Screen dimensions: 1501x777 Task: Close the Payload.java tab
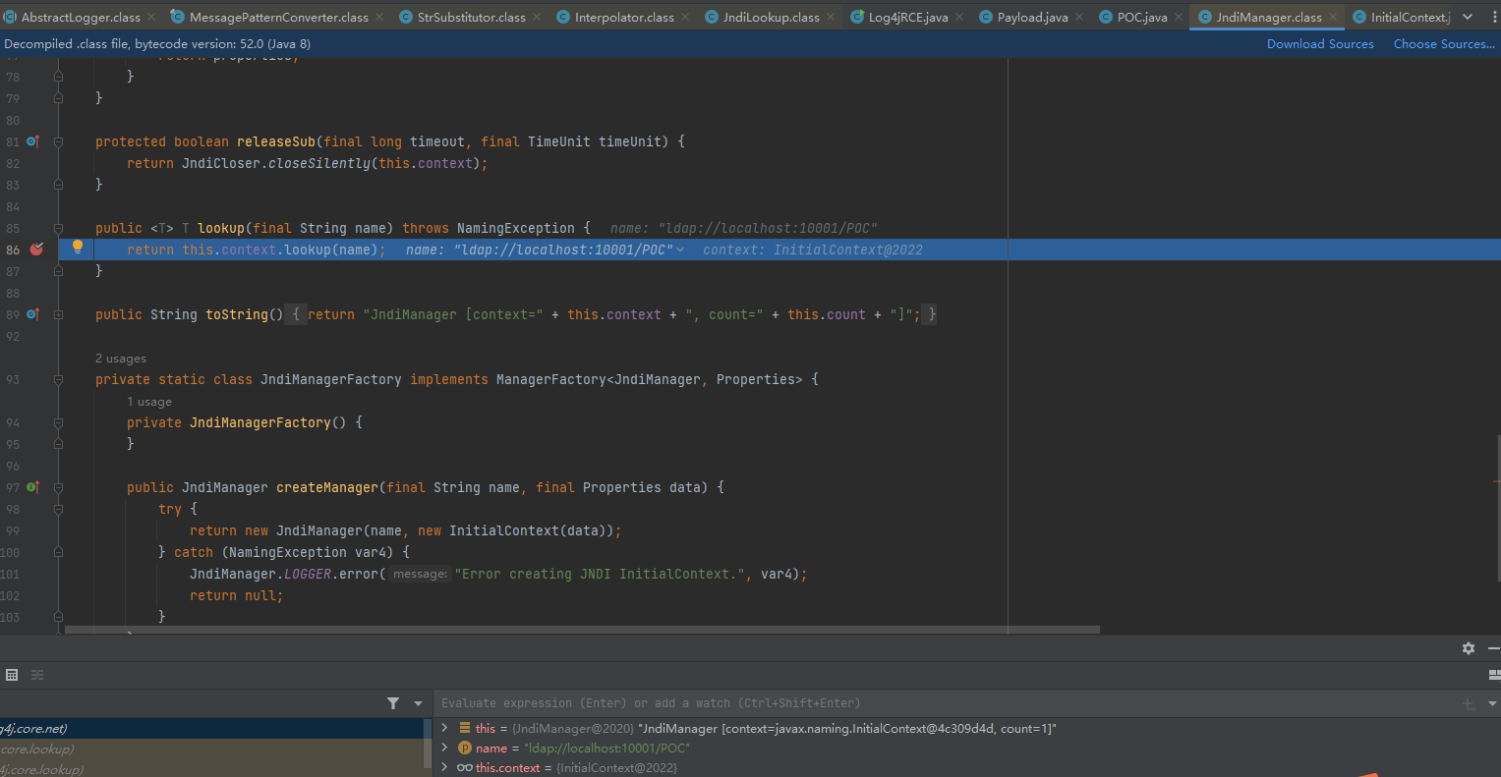pyautogui.click(x=1079, y=17)
